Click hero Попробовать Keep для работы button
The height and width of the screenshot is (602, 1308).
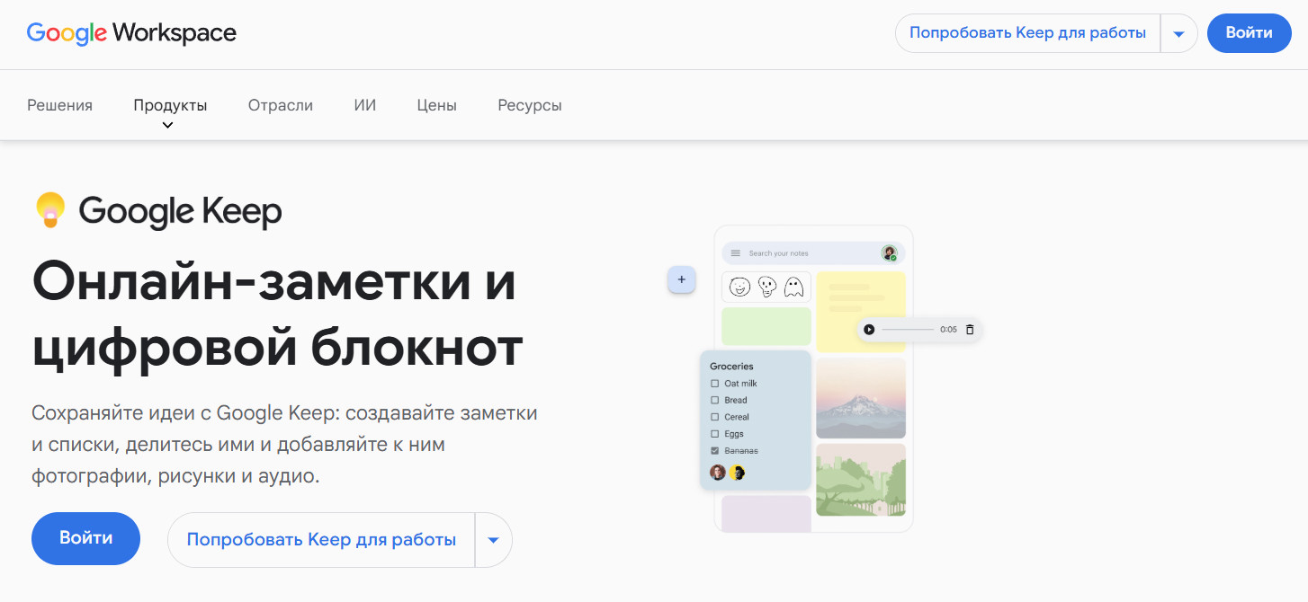click(321, 540)
